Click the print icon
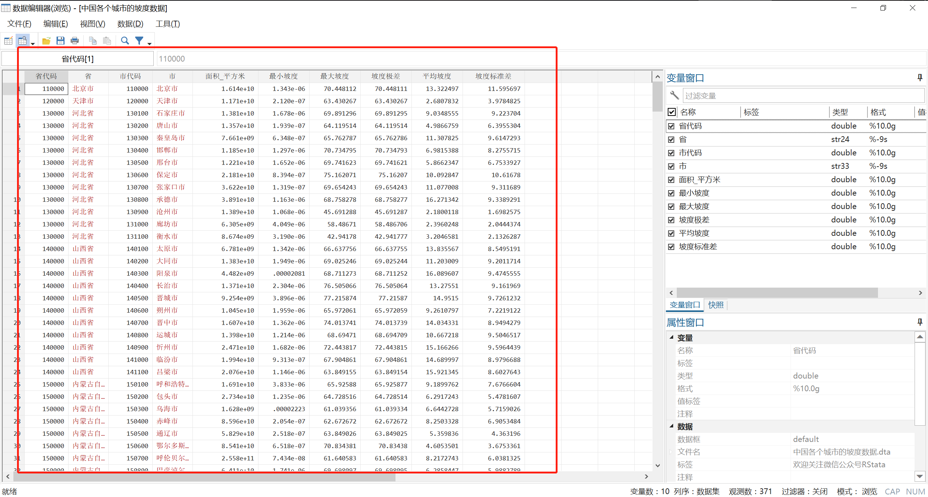Image resolution: width=928 pixels, height=497 pixels. point(75,41)
